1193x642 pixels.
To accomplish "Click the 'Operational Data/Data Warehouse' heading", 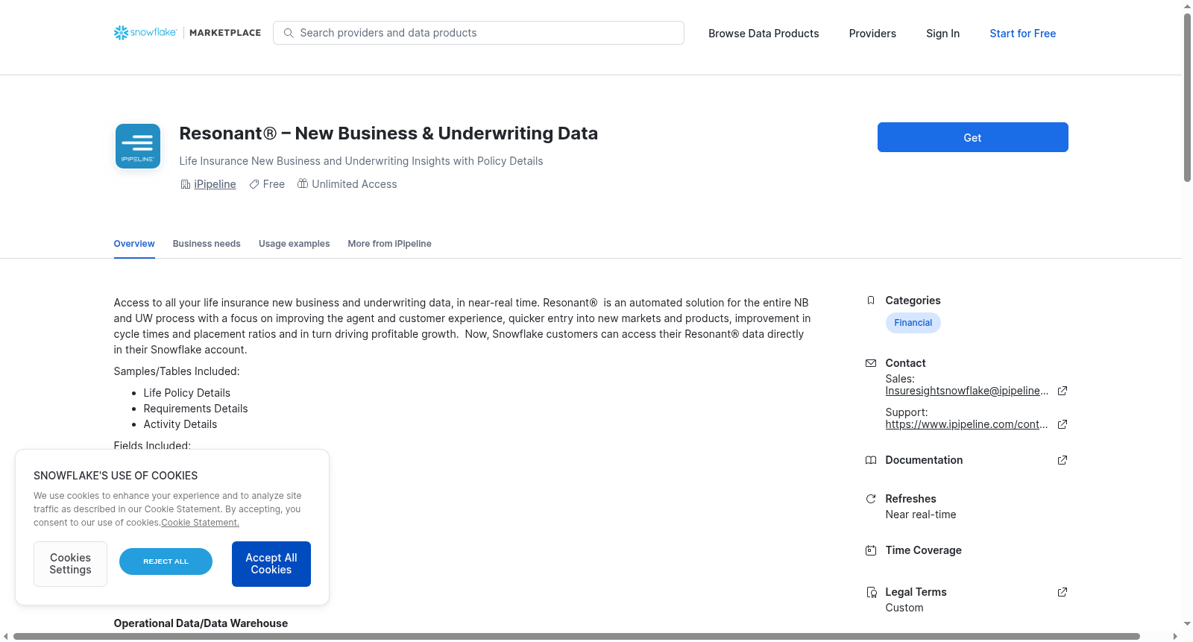I will click(x=201, y=623).
